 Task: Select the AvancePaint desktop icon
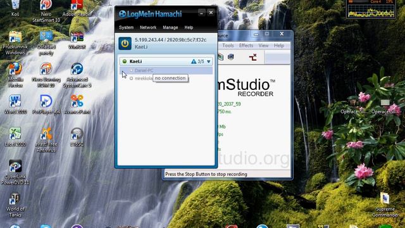(77, 104)
